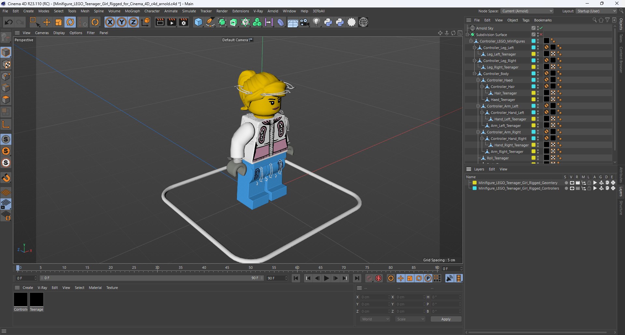
Task: Click the Apply button
Action: point(446,319)
